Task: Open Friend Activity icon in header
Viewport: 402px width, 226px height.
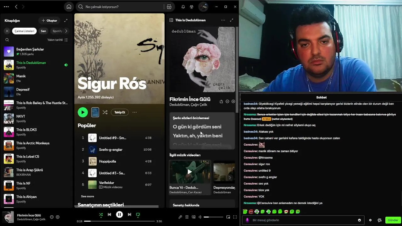Action: click(x=192, y=7)
